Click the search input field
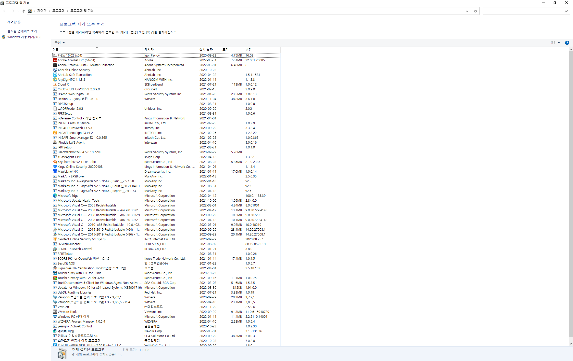Image resolution: width=573 pixels, height=361 pixels. [523, 11]
